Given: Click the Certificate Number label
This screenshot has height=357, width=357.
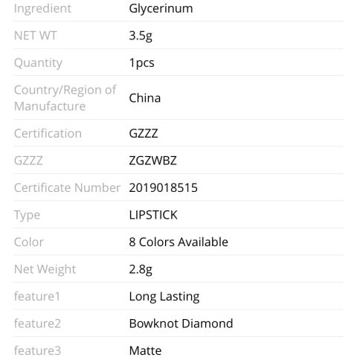Looking at the screenshot, I should point(67,187).
